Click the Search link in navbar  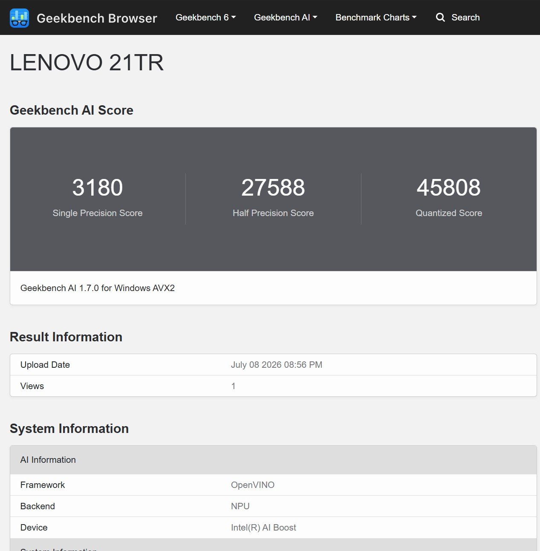(465, 17)
